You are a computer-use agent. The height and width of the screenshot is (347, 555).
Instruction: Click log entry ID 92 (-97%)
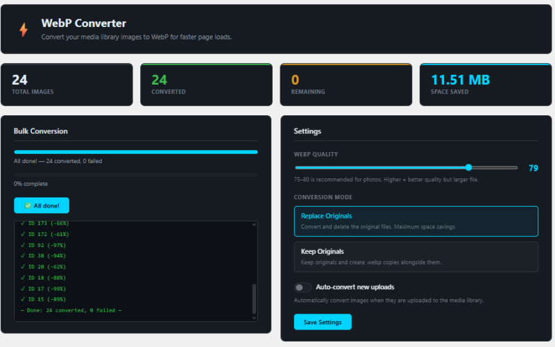click(x=43, y=245)
